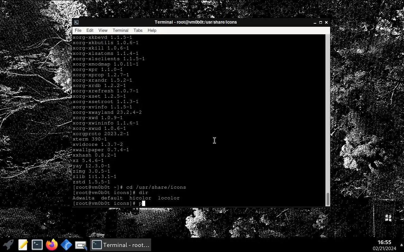Click the line 'xorgproto 2023.2-1'

101,134
